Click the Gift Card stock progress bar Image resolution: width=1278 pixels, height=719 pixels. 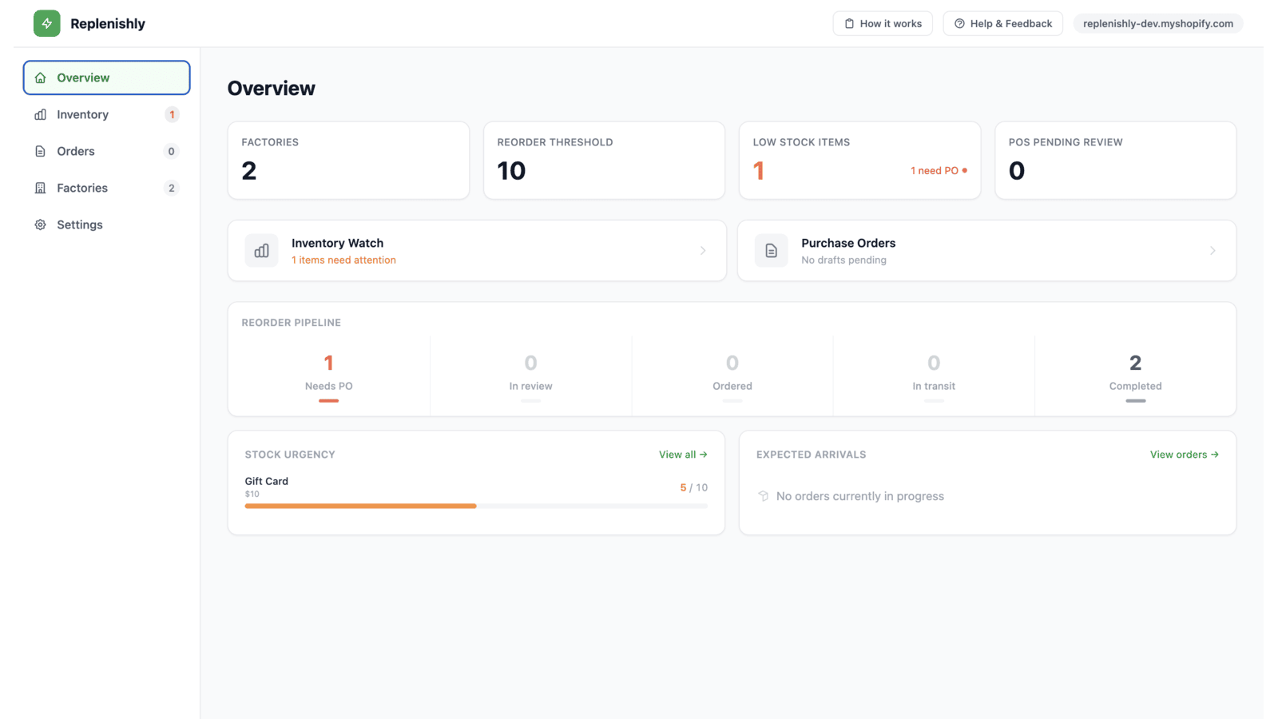click(x=476, y=506)
